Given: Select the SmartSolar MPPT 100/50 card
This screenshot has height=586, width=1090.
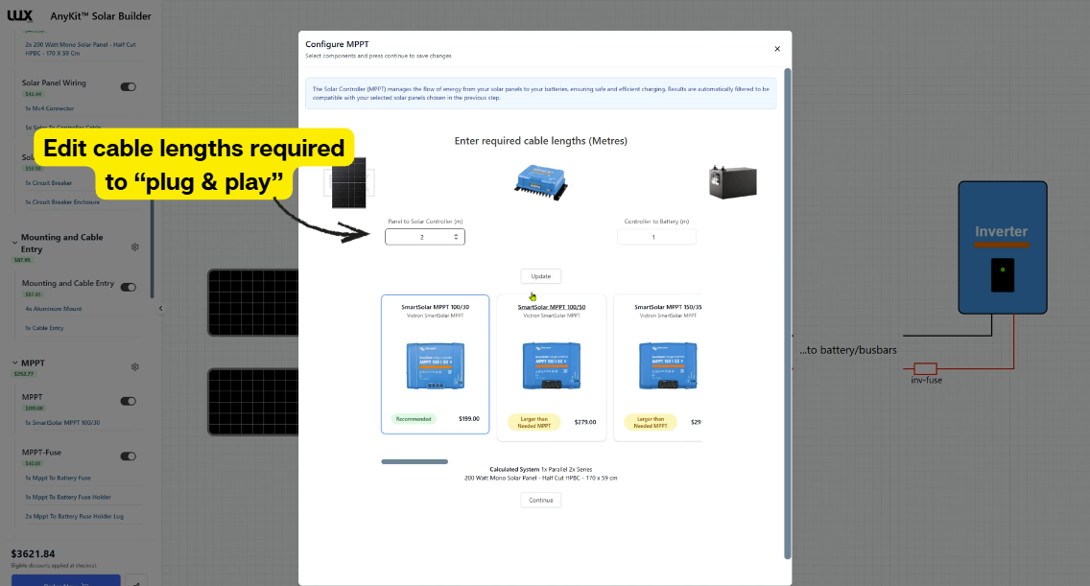Looking at the screenshot, I should click(552, 367).
